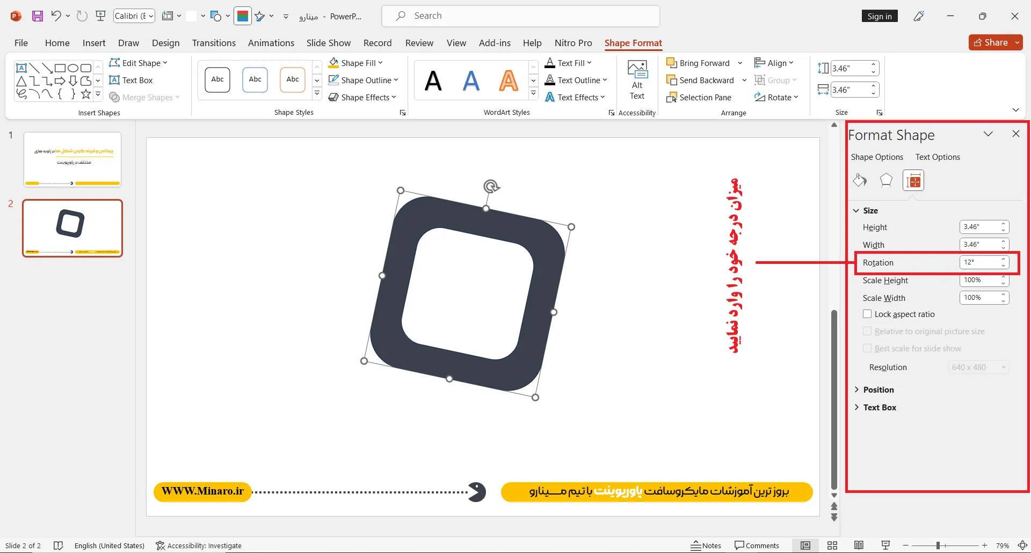This screenshot has height=553, width=1031.
Task: Switch to Reading View
Action: (x=859, y=545)
